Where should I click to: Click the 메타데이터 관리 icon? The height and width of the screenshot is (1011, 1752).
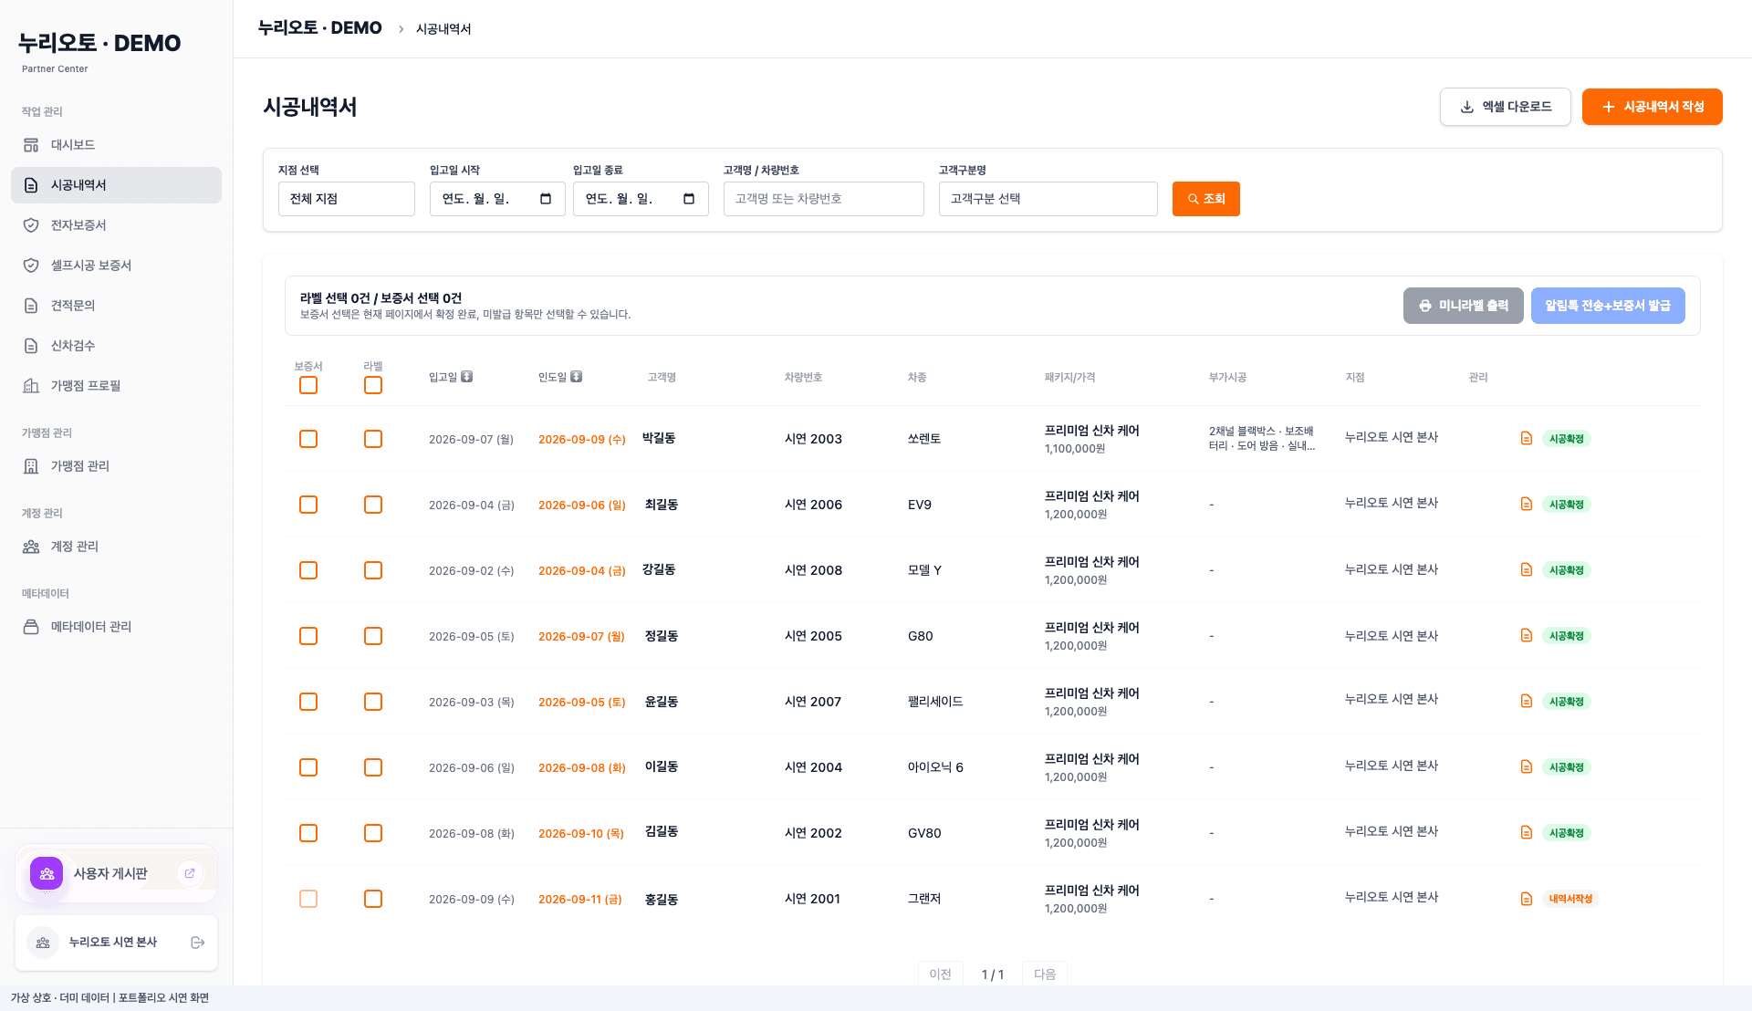point(31,627)
